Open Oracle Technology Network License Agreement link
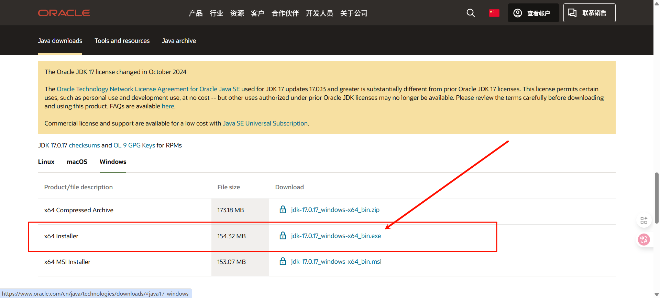 [148, 89]
